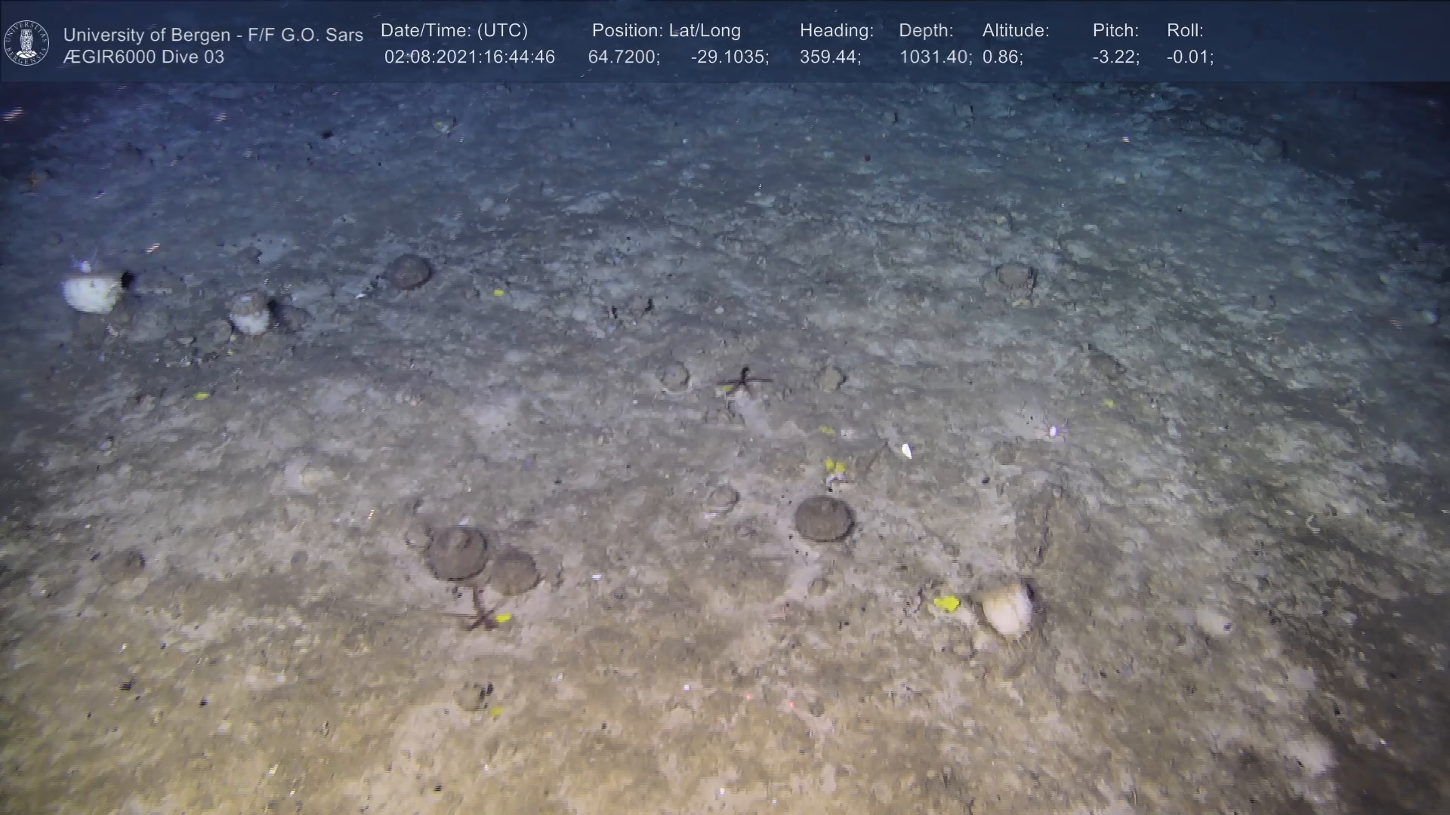
Task: Click the Roll label
Action: coord(1185,31)
